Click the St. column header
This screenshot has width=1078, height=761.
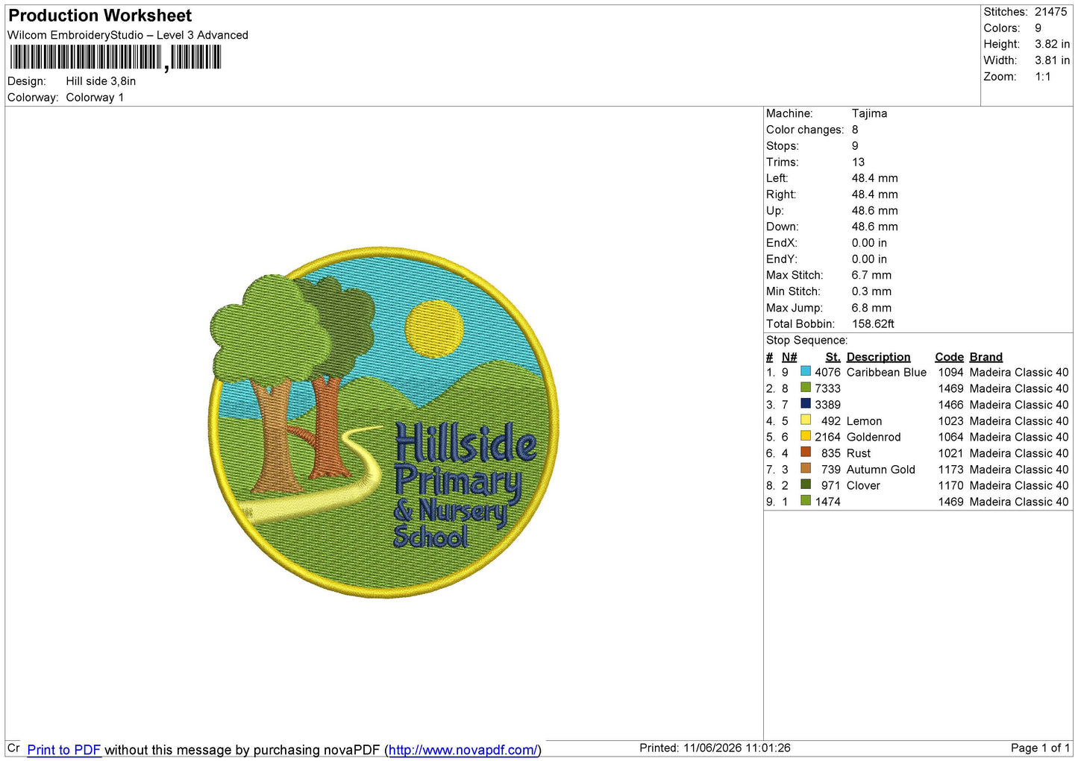[x=833, y=357]
